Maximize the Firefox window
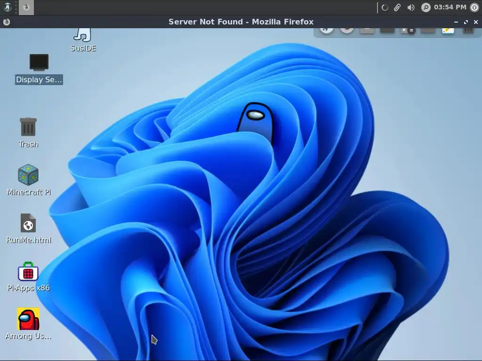Screen dimensions: 482x361 pos(466,22)
